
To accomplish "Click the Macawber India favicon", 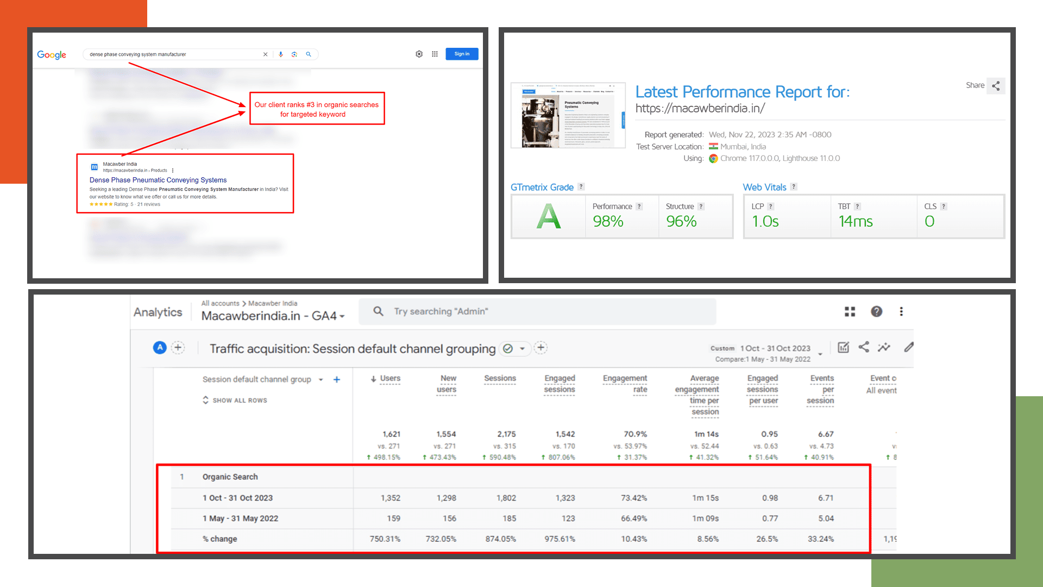I will point(95,167).
